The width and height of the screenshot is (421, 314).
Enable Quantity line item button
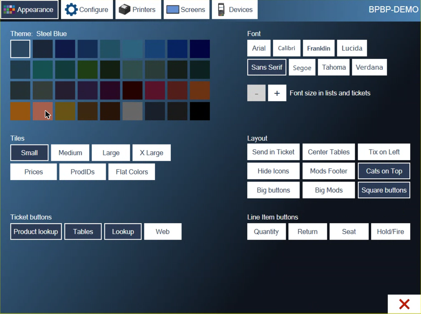coord(266,232)
